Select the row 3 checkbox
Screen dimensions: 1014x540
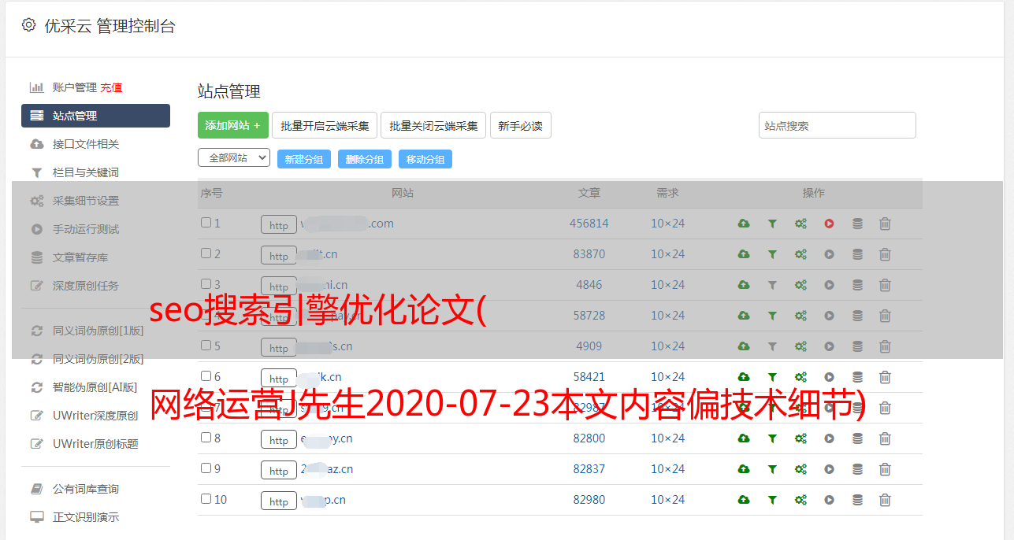(206, 284)
